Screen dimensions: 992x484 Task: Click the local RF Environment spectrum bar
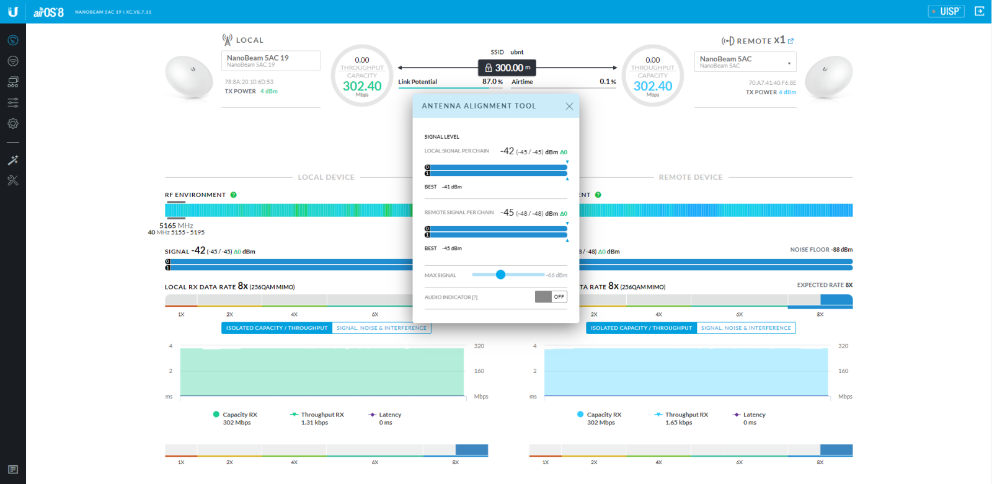[x=288, y=210]
